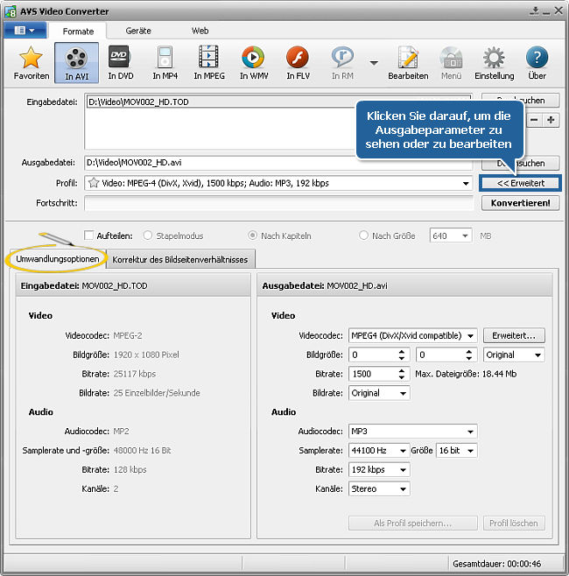Click the Ausgabedatei path field

click(278, 163)
